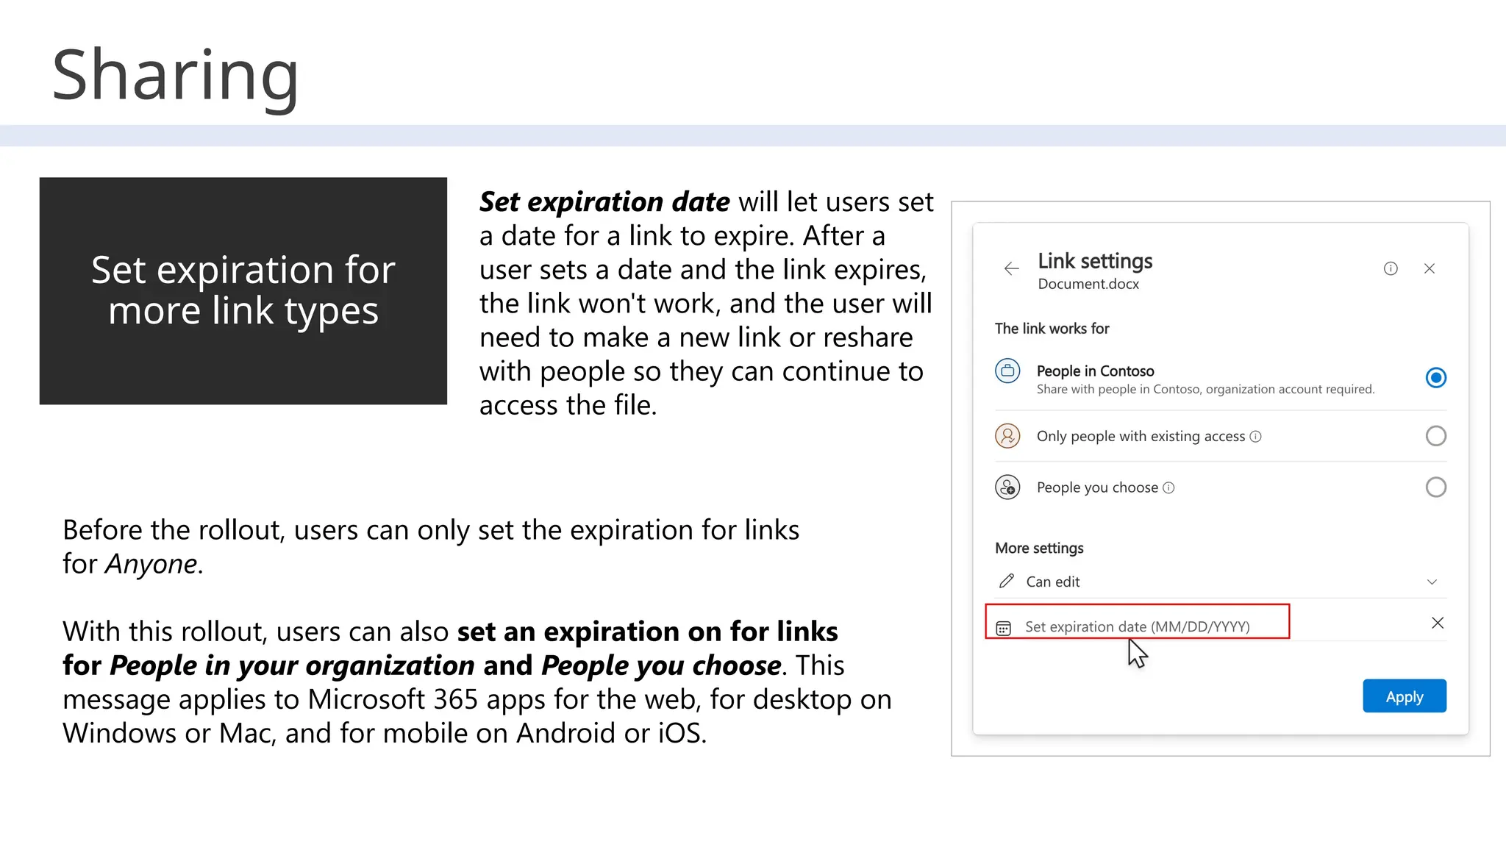Click 'Set expiration for more link types' box

[x=243, y=290]
